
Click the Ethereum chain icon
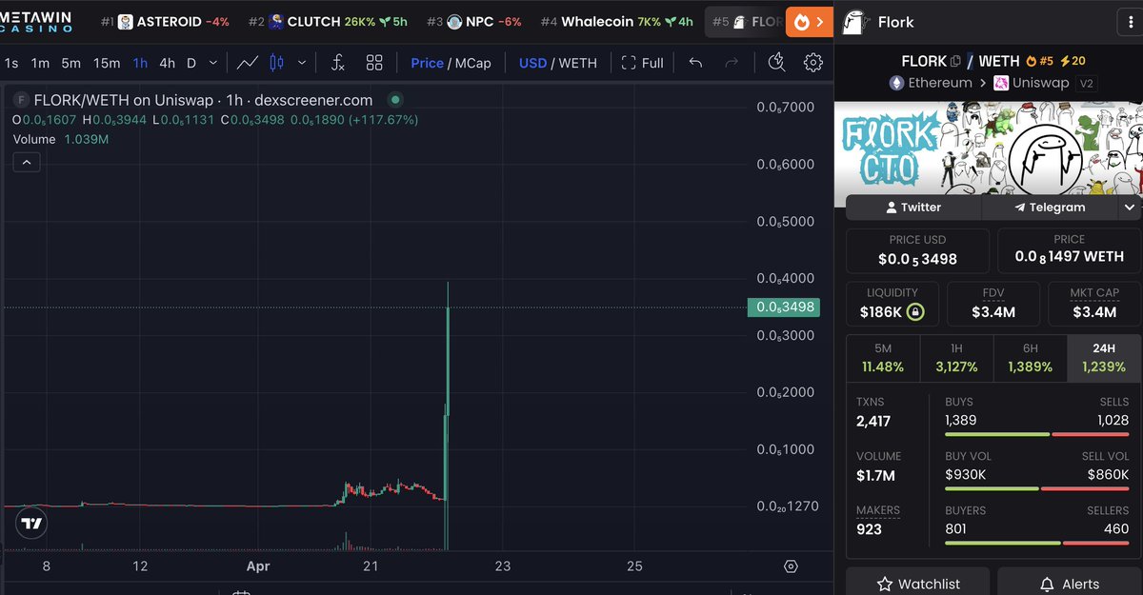pyautogui.click(x=895, y=83)
